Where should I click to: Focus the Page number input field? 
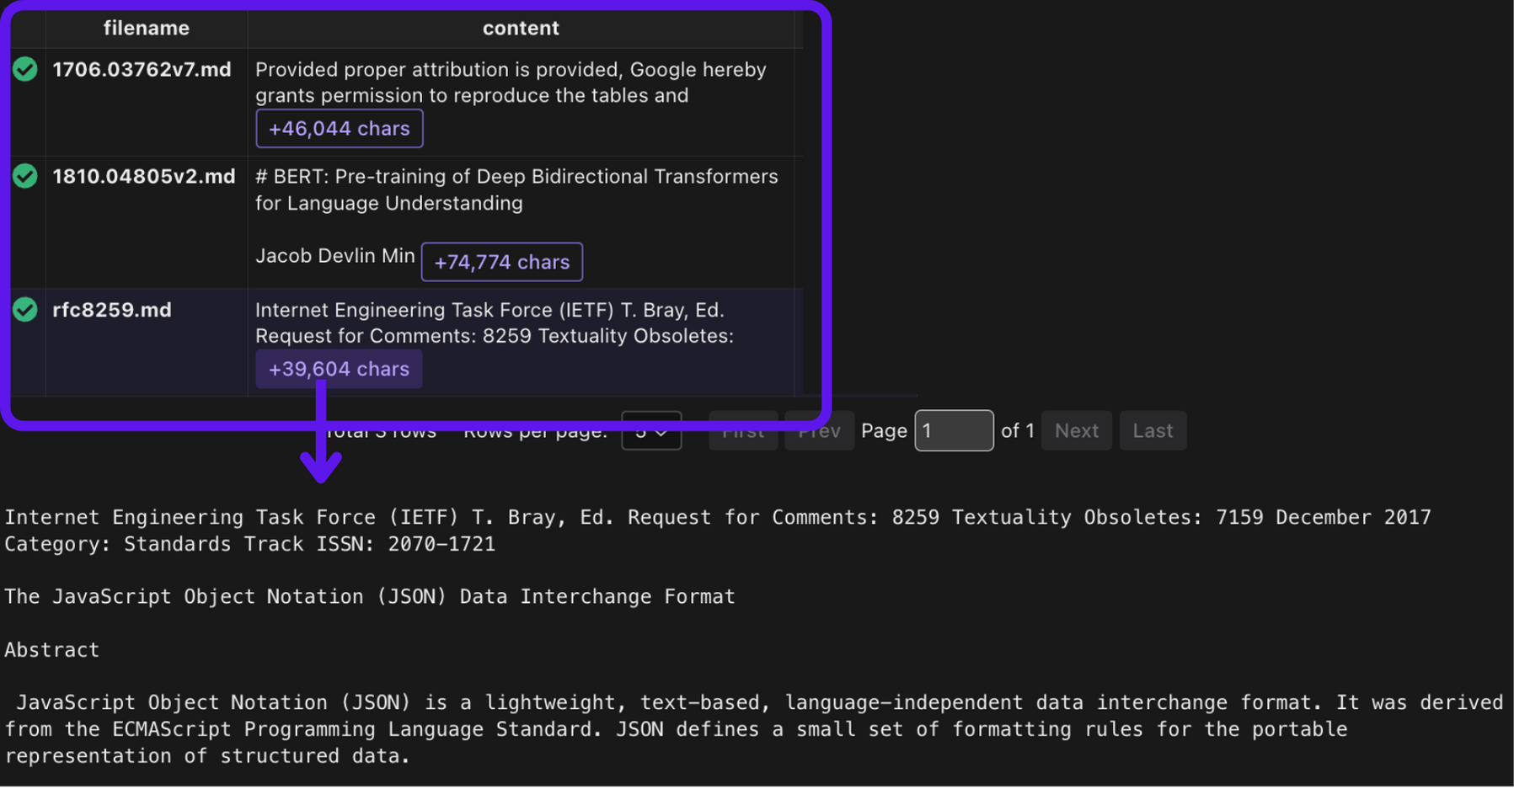pyautogui.click(x=953, y=431)
